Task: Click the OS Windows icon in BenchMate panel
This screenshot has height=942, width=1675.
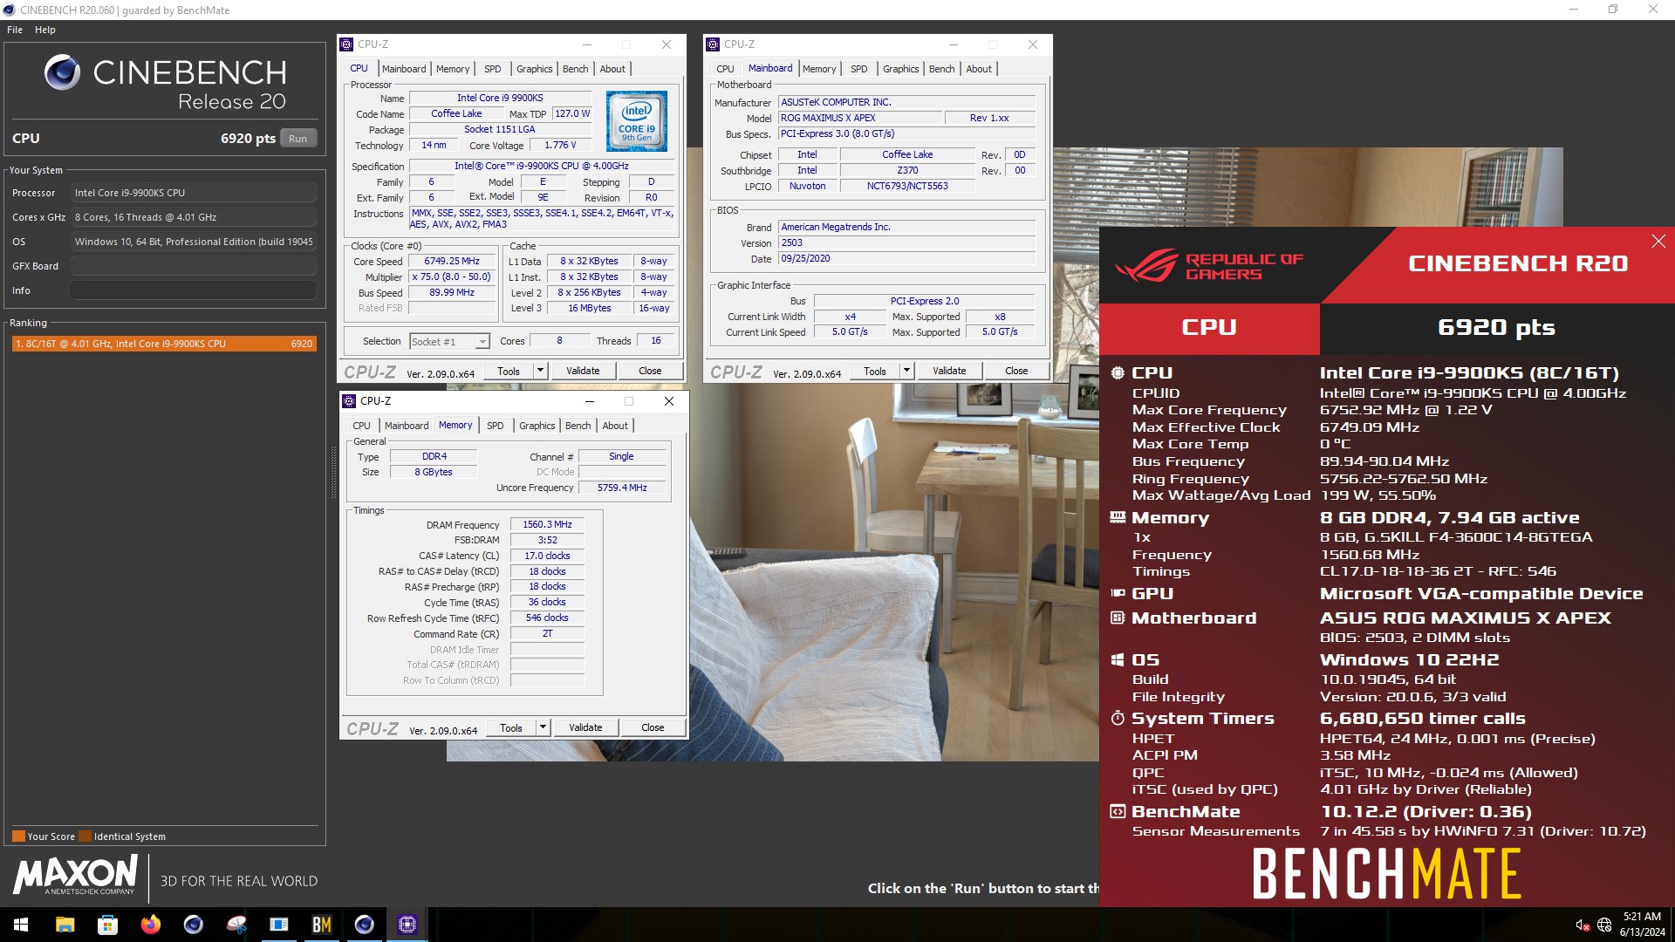Action: pyautogui.click(x=1118, y=659)
